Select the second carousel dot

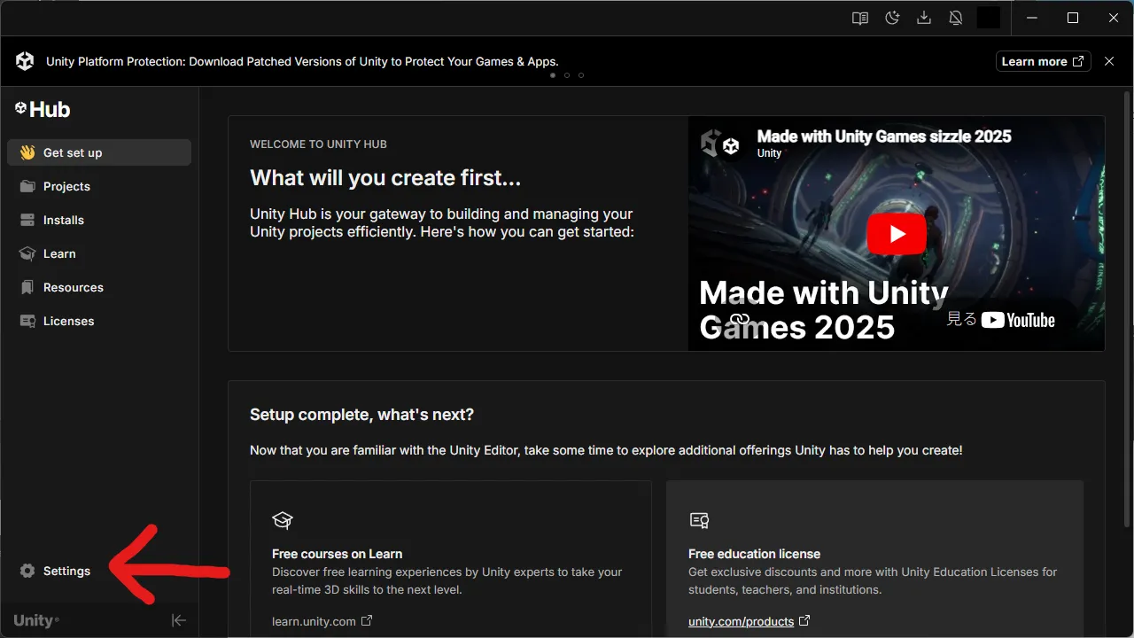click(567, 75)
